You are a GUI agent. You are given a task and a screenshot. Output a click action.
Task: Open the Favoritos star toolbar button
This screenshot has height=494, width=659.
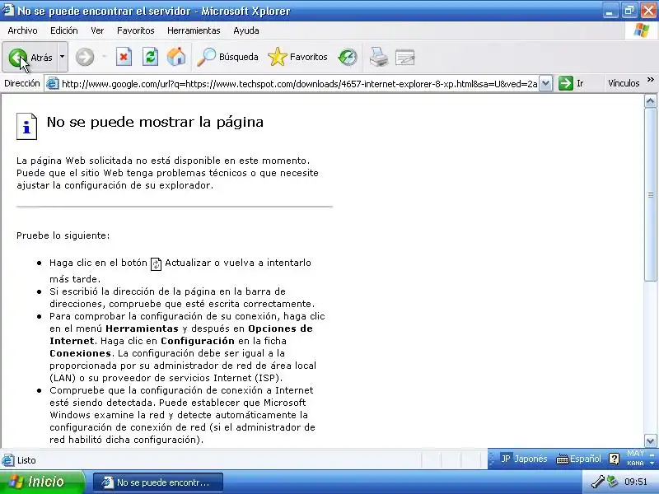(297, 57)
